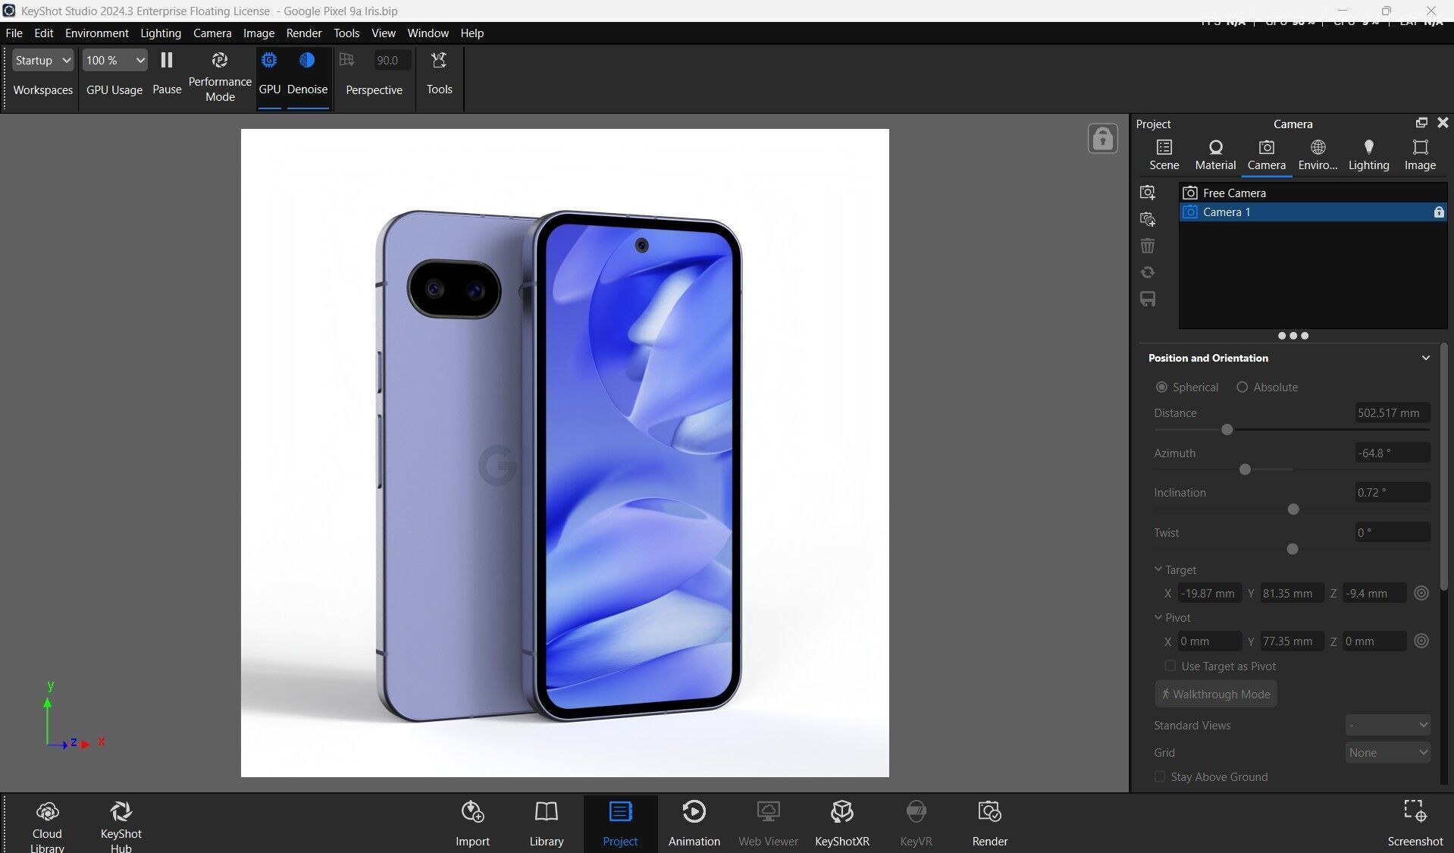
Task: Open the Window menu
Action: coord(428,33)
